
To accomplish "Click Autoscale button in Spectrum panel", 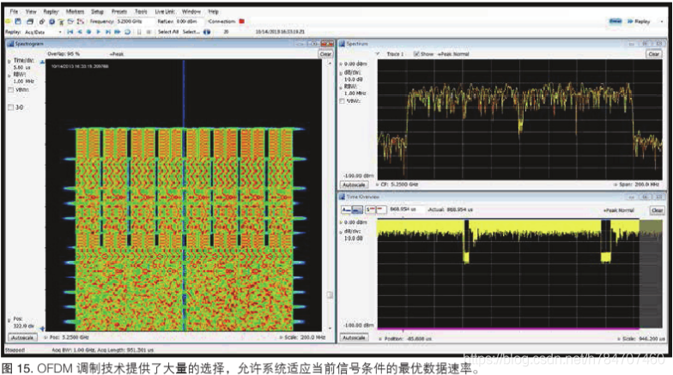I will pos(354,185).
